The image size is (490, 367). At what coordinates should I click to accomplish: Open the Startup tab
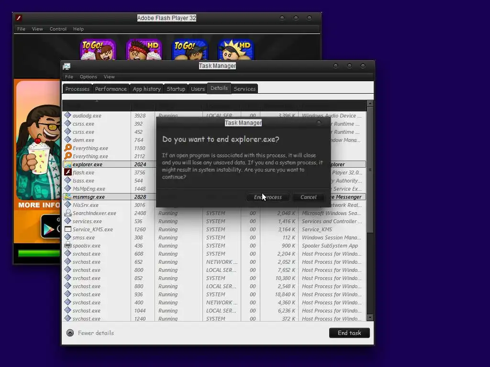pyautogui.click(x=176, y=89)
